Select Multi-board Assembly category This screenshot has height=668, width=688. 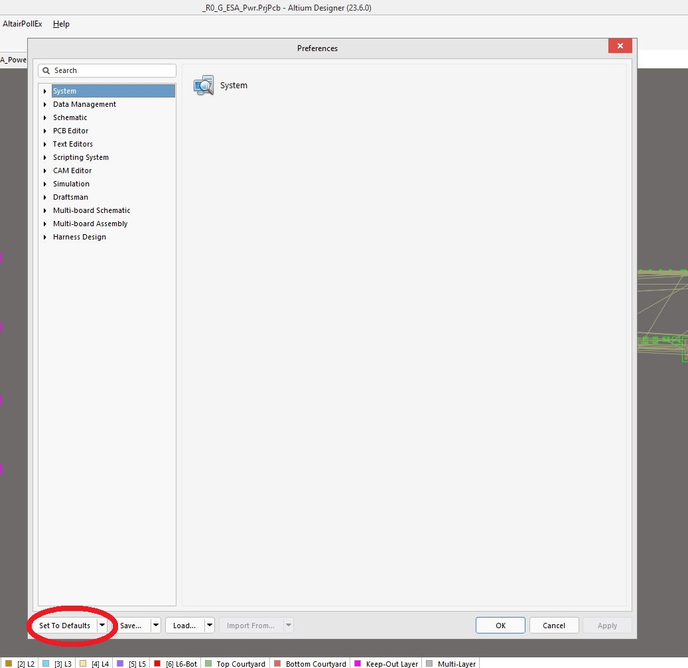click(x=90, y=224)
